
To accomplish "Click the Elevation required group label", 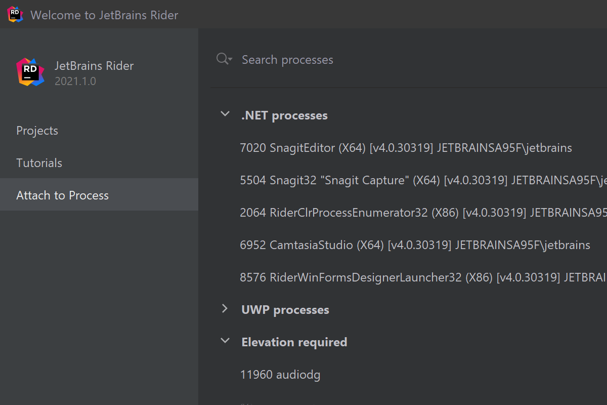I will coord(294,342).
